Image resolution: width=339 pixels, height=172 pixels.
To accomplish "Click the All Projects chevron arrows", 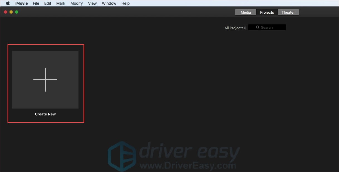I will click(x=245, y=28).
